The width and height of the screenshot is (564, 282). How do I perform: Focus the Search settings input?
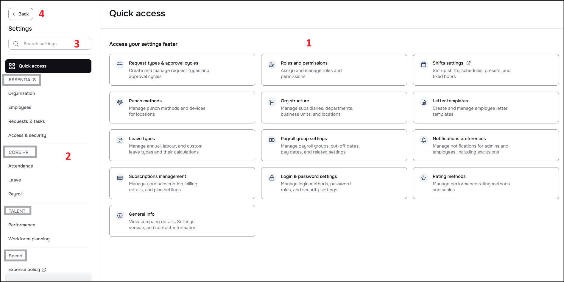pos(48,44)
